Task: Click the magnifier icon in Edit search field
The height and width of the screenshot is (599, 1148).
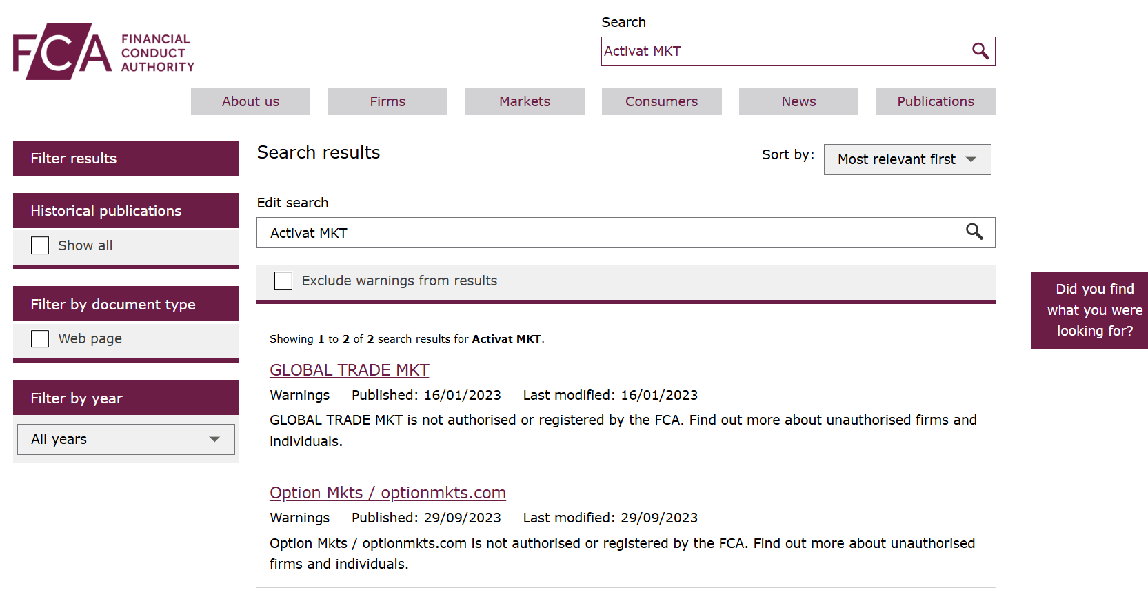Action: tap(974, 232)
